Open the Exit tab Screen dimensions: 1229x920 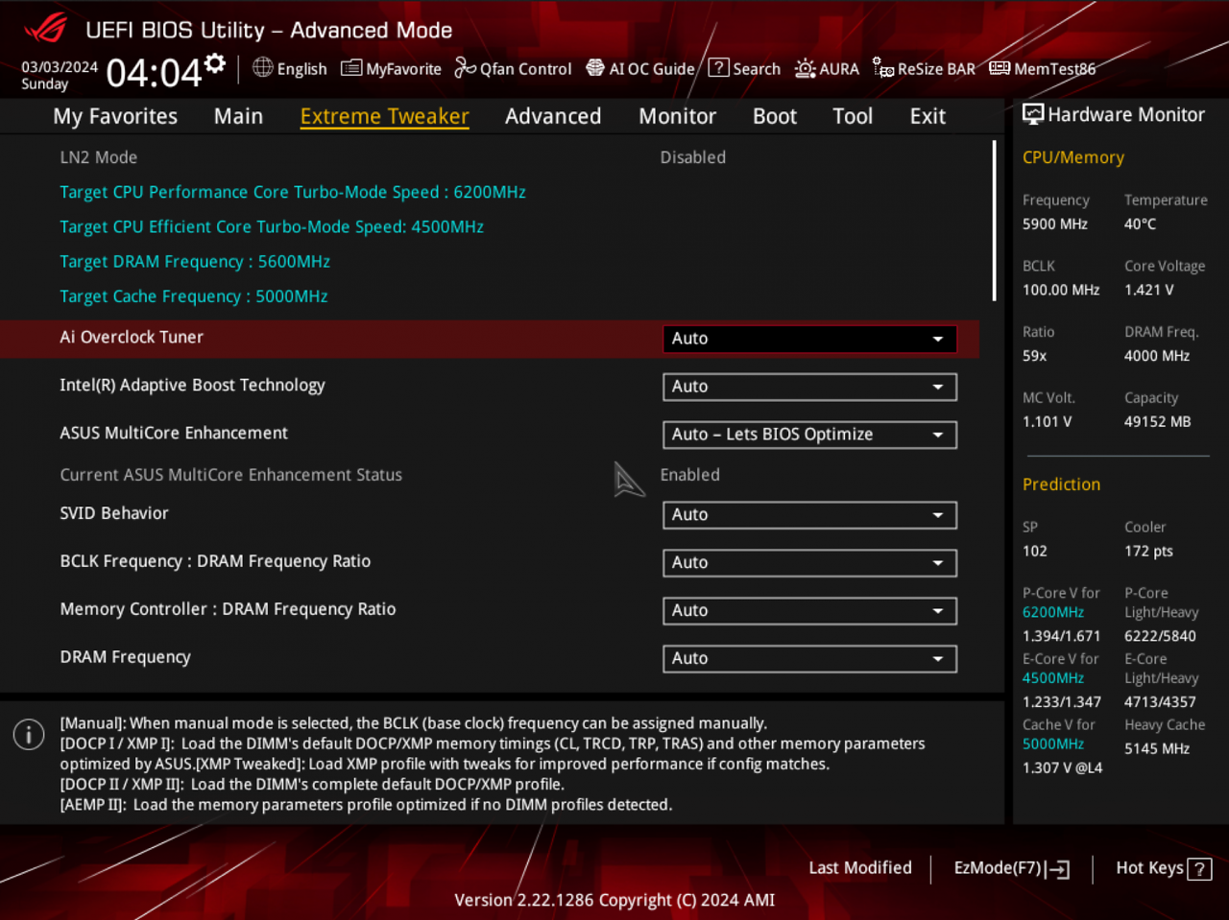click(928, 116)
